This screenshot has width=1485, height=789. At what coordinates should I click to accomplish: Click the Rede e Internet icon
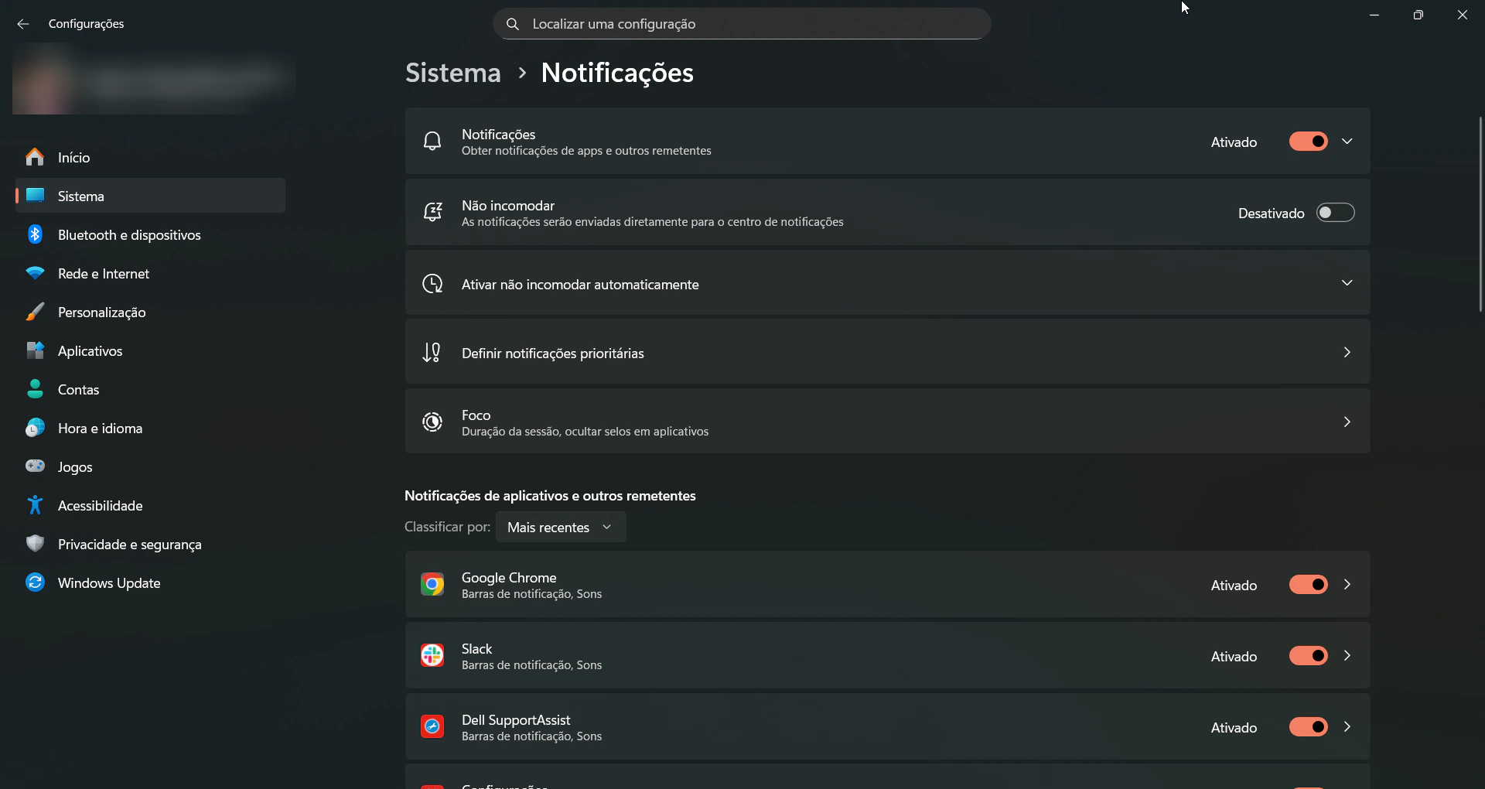coord(35,273)
